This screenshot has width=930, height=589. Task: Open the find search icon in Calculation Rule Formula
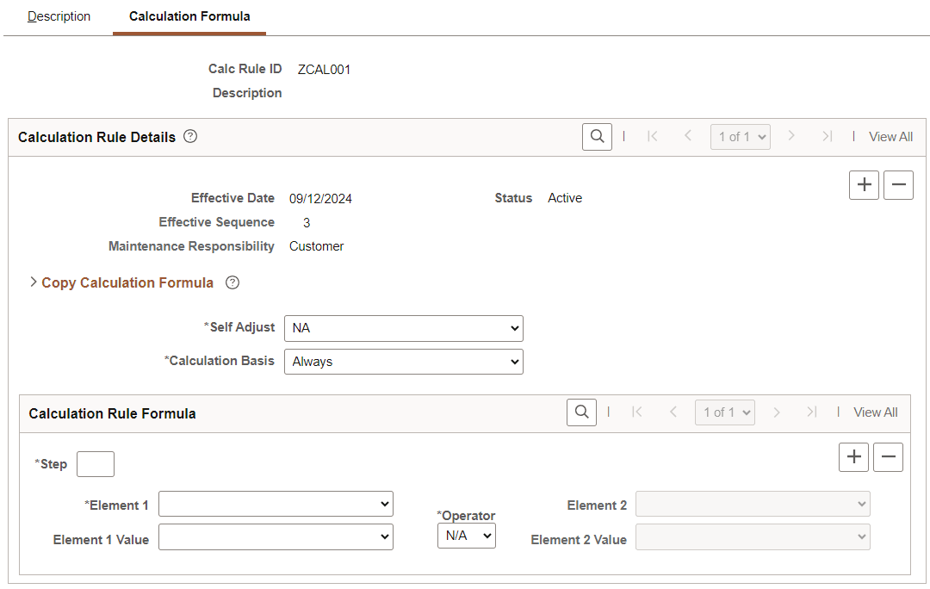pyautogui.click(x=581, y=412)
